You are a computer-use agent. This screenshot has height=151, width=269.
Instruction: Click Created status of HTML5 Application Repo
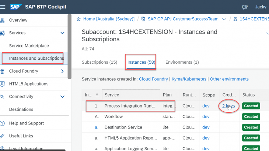pyautogui.click(x=251, y=138)
